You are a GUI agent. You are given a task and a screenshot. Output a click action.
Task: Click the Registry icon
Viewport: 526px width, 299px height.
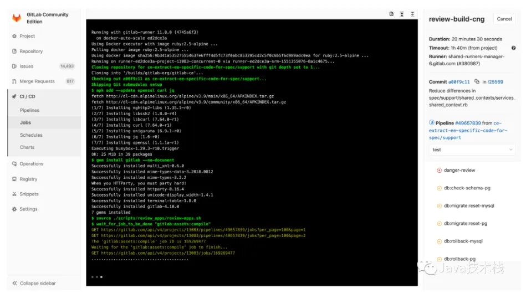14,179
